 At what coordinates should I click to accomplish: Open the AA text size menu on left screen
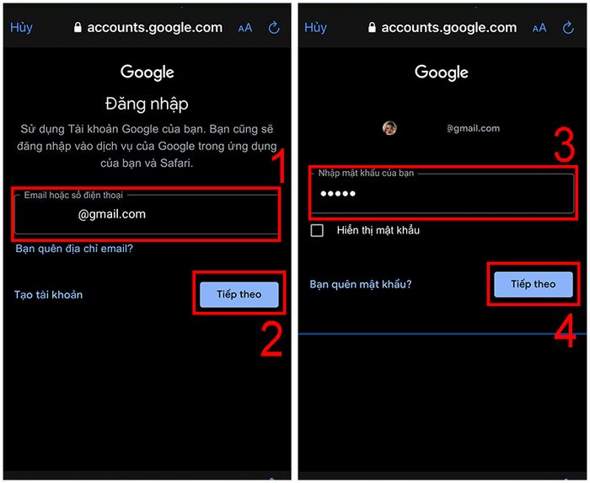click(x=245, y=28)
